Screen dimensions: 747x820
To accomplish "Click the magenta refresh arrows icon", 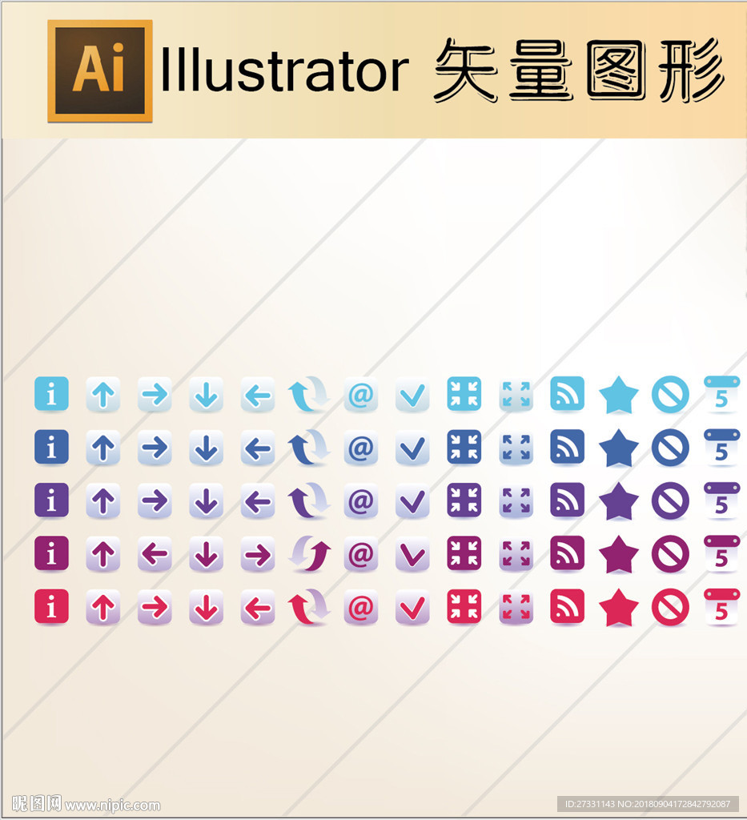I will pyautogui.click(x=311, y=554).
